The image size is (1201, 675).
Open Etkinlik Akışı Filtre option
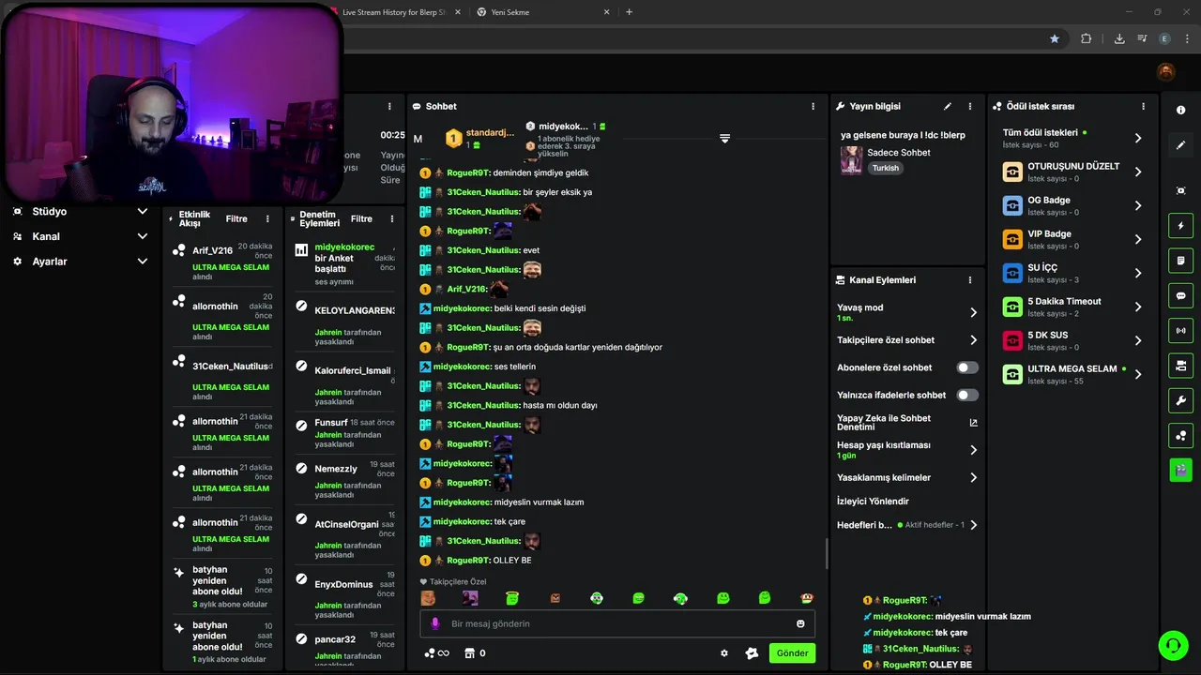point(236,218)
